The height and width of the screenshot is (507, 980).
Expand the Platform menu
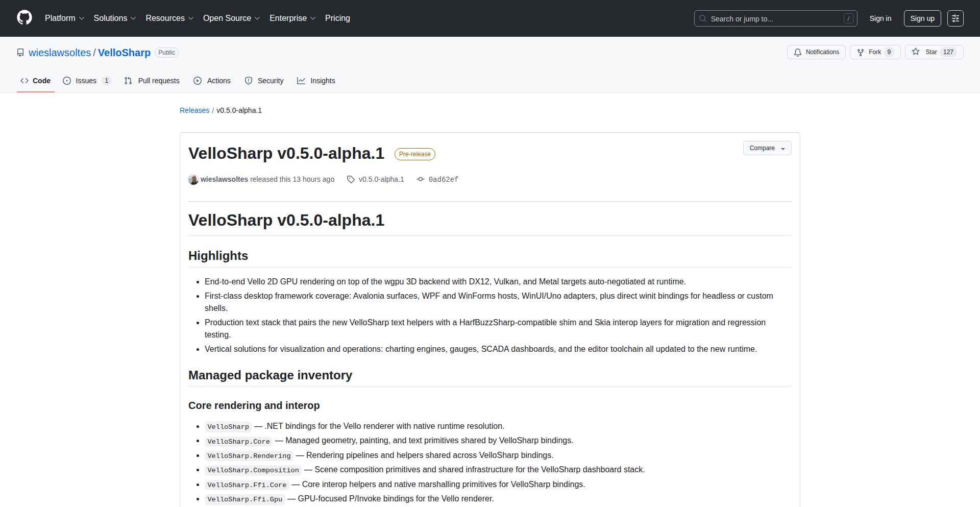click(64, 18)
